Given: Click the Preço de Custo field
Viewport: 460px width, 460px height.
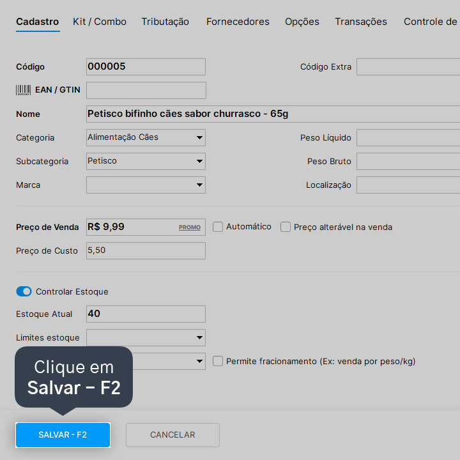Looking at the screenshot, I should point(146,250).
